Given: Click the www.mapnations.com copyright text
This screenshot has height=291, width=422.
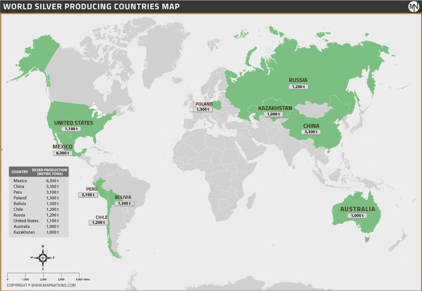Looking at the screenshot, I should 41,285.
